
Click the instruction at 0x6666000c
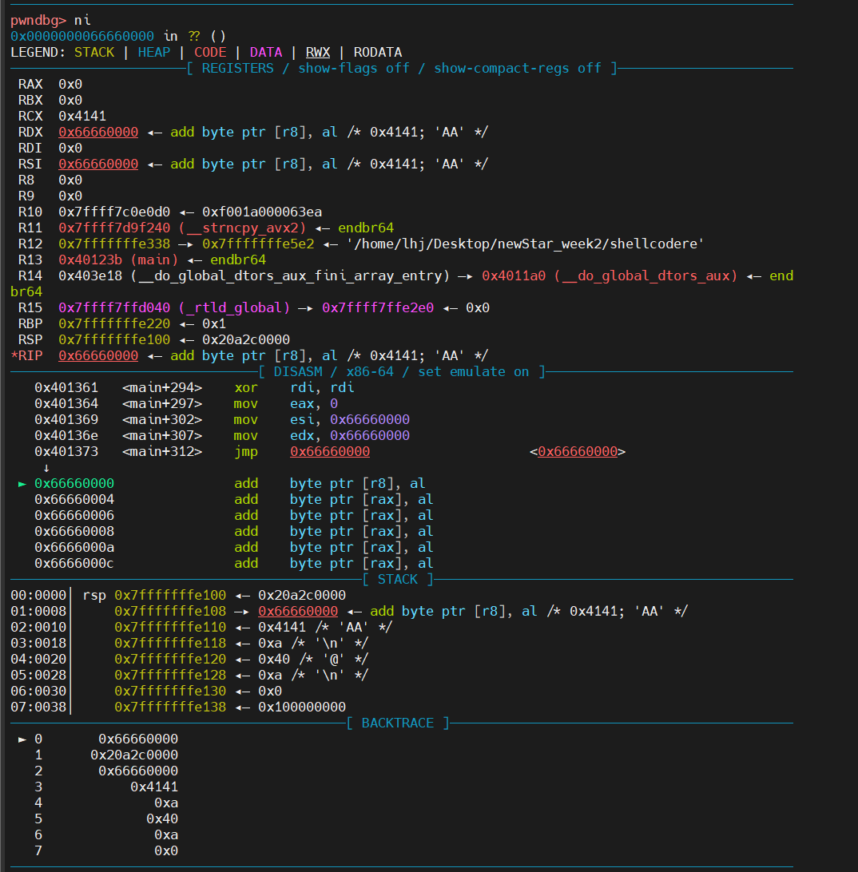(x=234, y=563)
